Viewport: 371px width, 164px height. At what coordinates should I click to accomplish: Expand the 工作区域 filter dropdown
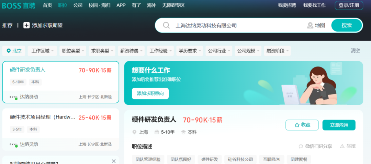point(42,51)
